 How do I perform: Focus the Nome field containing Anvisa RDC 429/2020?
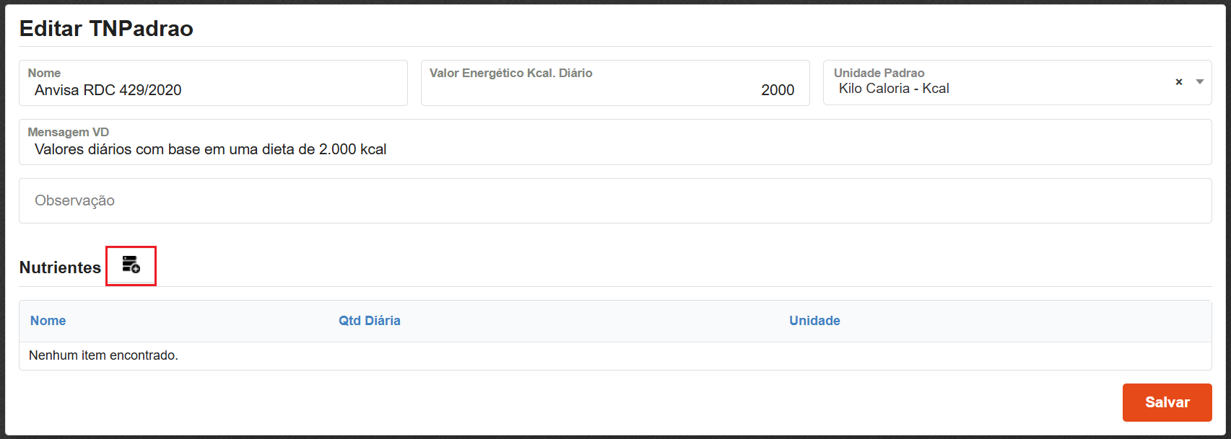click(x=213, y=90)
